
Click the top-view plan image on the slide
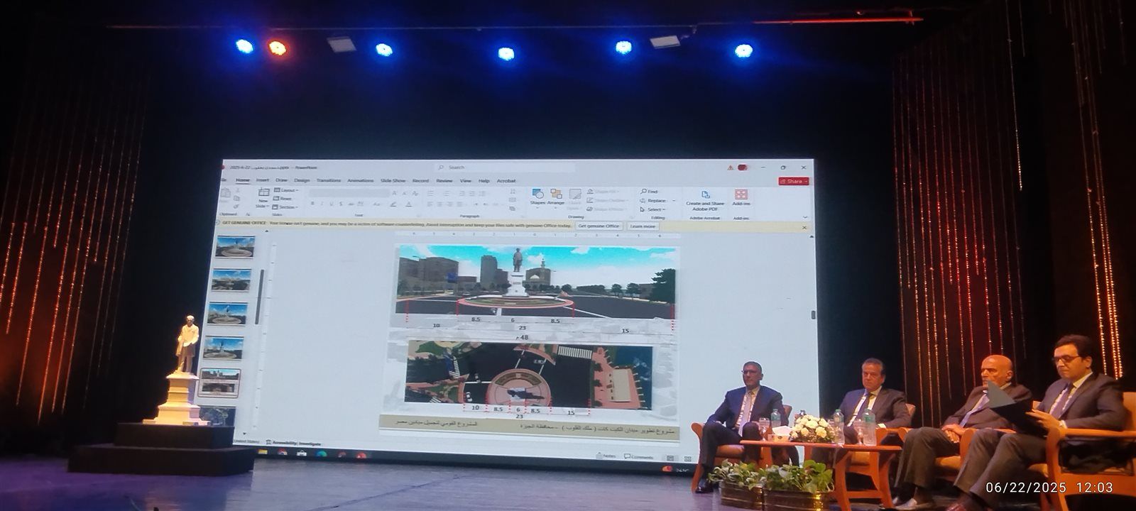(x=529, y=375)
